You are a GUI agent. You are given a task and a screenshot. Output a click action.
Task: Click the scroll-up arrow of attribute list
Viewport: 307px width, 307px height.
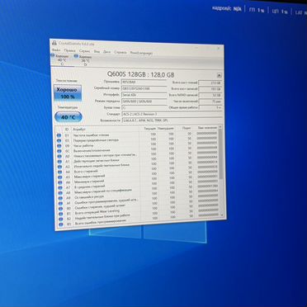[220, 128]
